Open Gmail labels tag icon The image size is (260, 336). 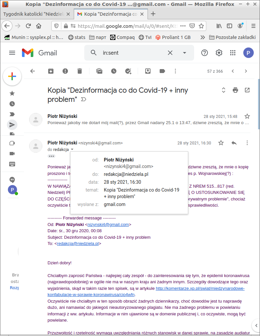(x=162, y=71)
